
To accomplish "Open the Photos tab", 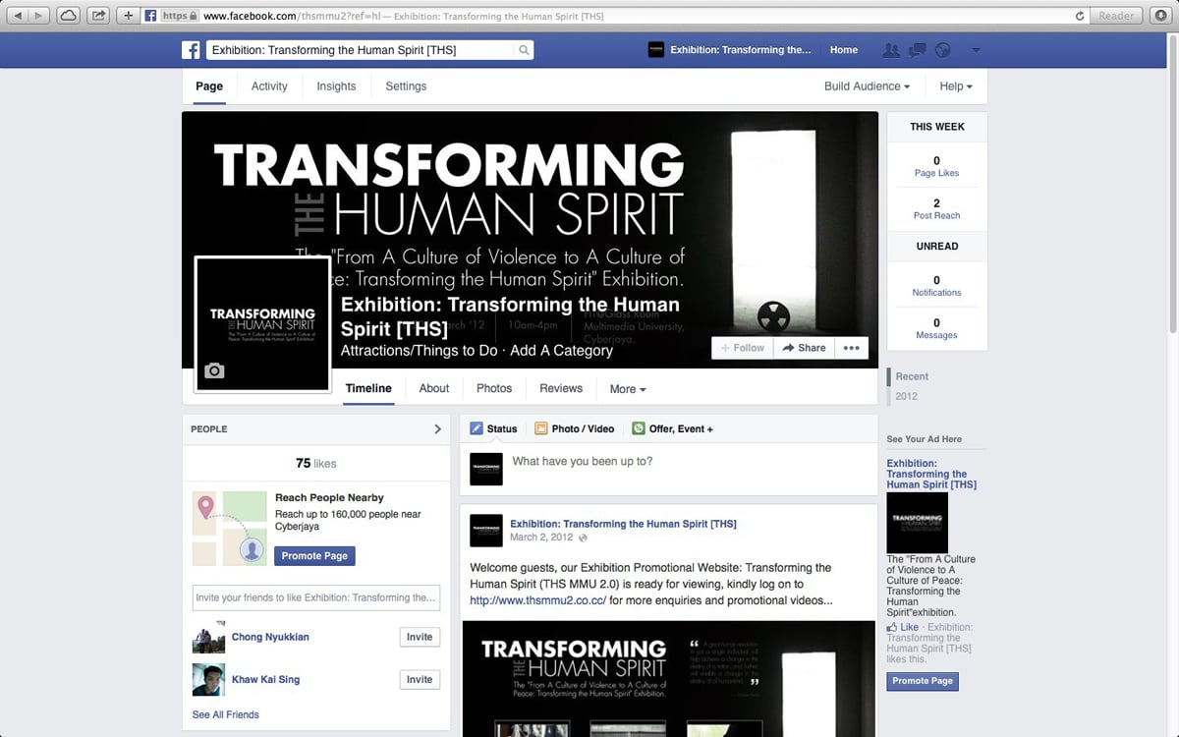I will (494, 388).
